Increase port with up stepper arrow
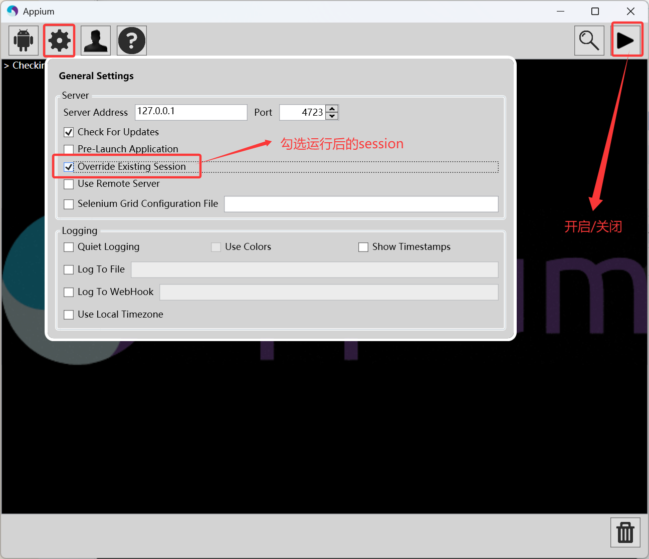Screen dimensions: 649x559 point(332,109)
